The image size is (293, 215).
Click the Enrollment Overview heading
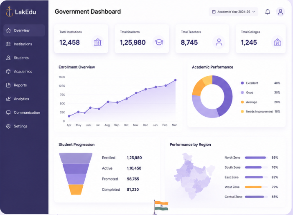pos(76,67)
